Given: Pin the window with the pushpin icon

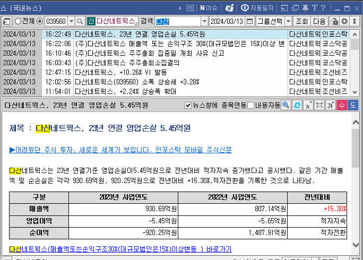Looking at the screenshot, I should tap(305, 8).
